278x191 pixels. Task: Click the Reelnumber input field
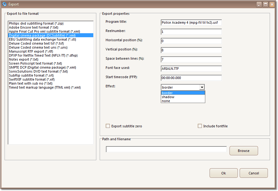point(191,32)
